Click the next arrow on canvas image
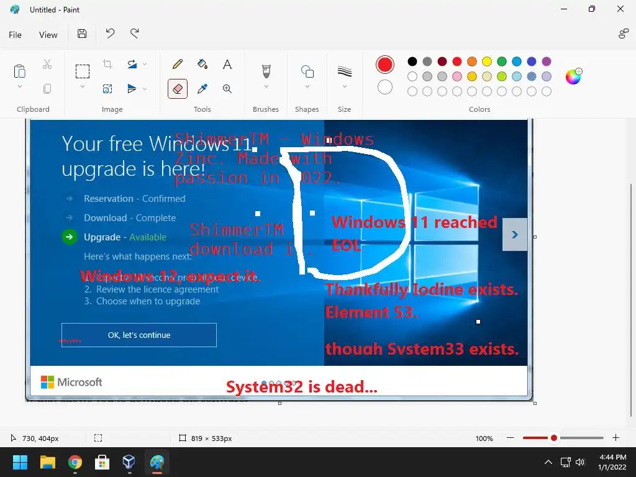This screenshot has width=636, height=477. click(x=515, y=234)
